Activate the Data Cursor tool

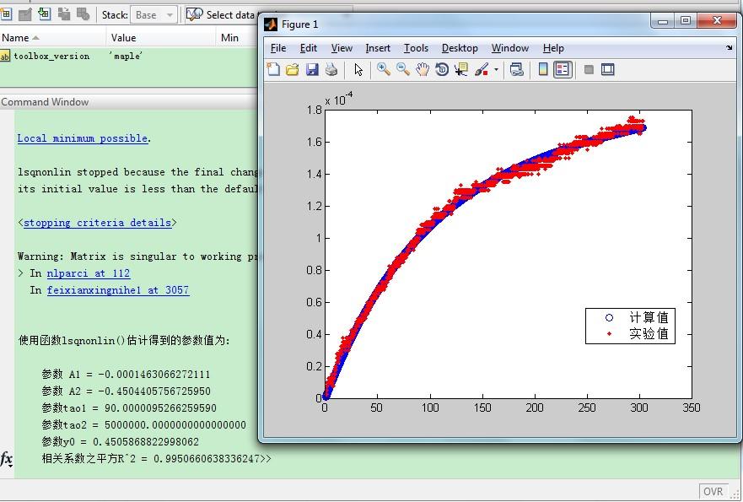[460, 70]
